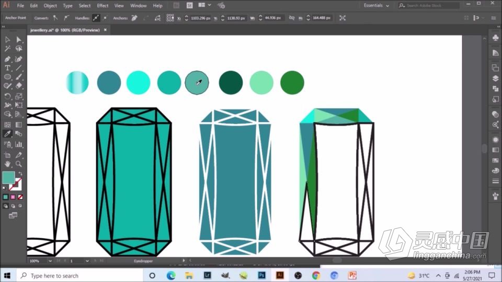The width and height of the screenshot is (502, 282).
Task: Open the Window menu
Action: coord(138,5)
